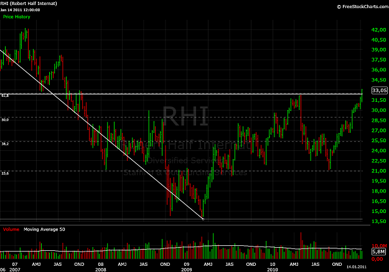Click the 19,50 price axis label

(378, 181)
